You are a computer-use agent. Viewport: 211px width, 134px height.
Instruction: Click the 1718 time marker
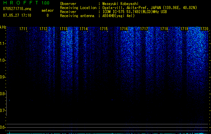(164, 29)
